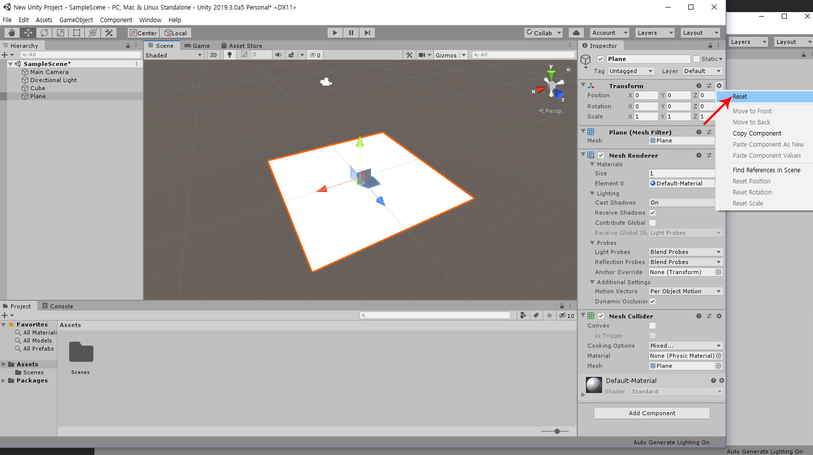
Task: Open Shaded draw mode dropdown
Action: [x=174, y=55]
